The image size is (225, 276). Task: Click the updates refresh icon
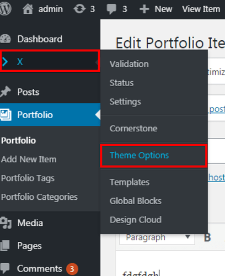coord(79,9)
